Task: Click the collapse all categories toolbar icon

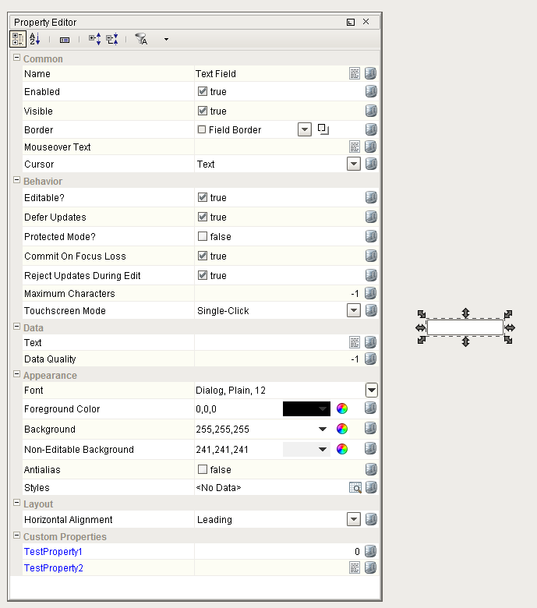Action: point(112,39)
